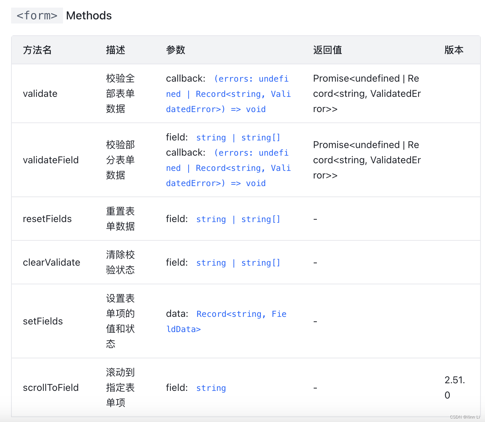Click the clearValidate method name
The image size is (485, 422).
pos(52,262)
